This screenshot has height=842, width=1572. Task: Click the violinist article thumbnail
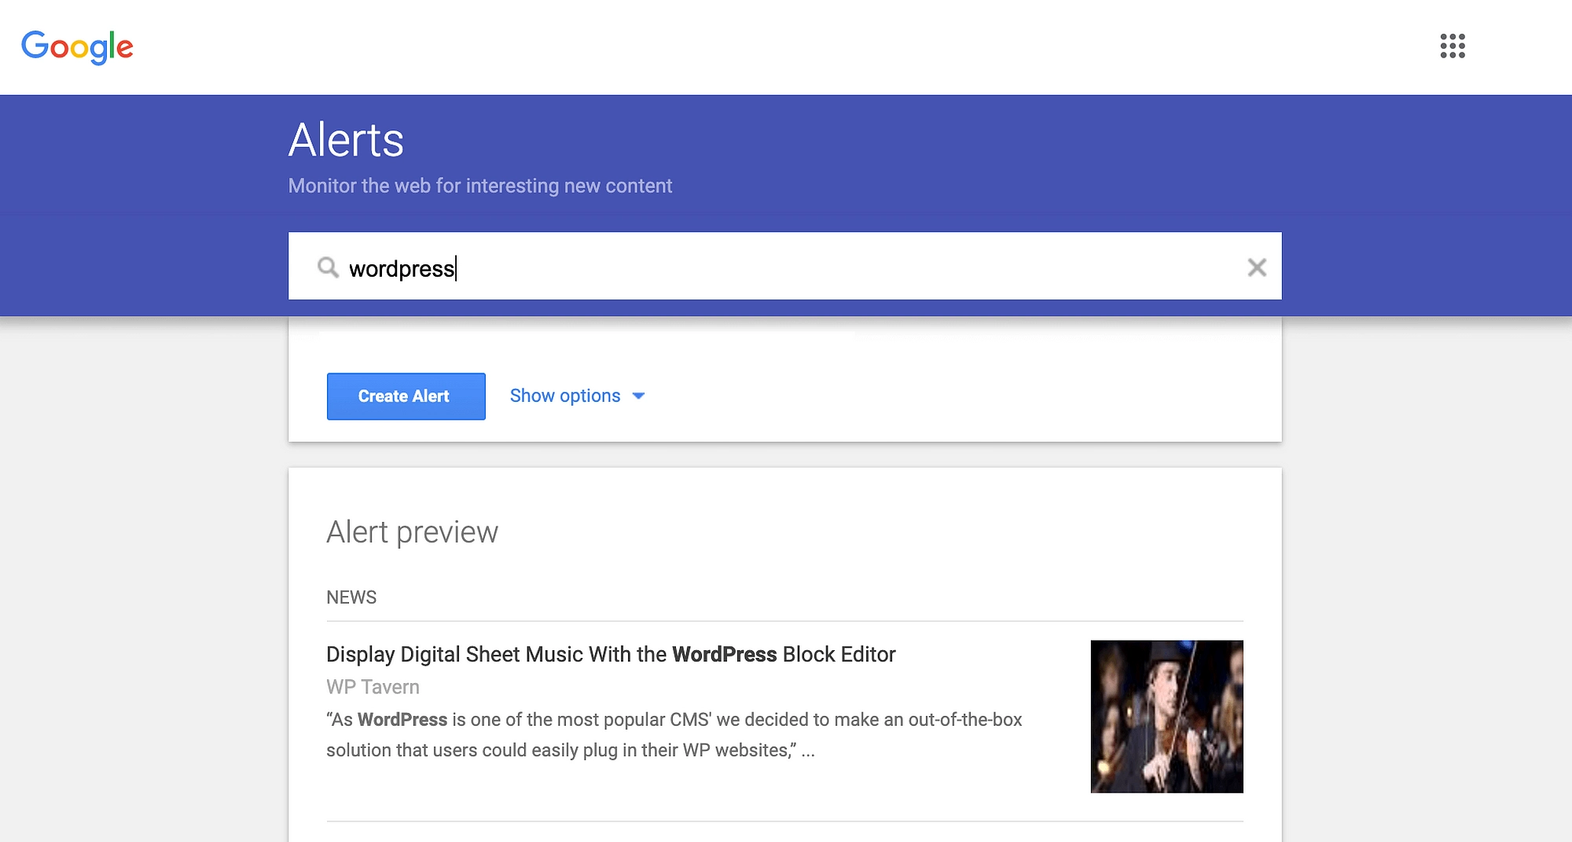(1166, 716)
